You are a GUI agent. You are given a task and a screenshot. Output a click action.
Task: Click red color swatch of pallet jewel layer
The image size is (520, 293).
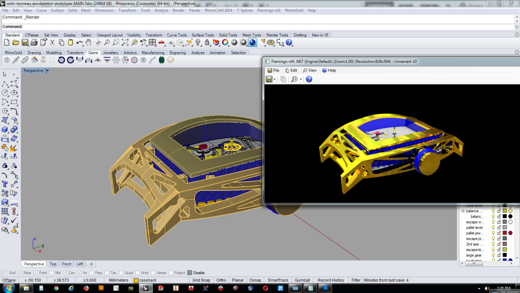point(505,233)
